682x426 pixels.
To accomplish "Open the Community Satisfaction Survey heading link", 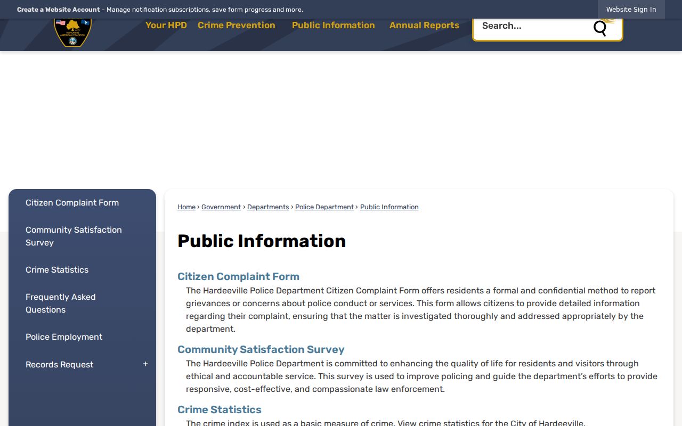I will click(261, 349).
